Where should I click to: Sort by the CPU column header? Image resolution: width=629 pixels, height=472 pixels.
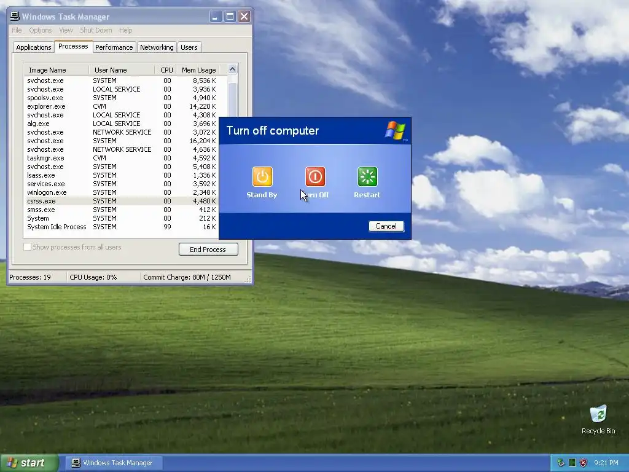(166, 70)
